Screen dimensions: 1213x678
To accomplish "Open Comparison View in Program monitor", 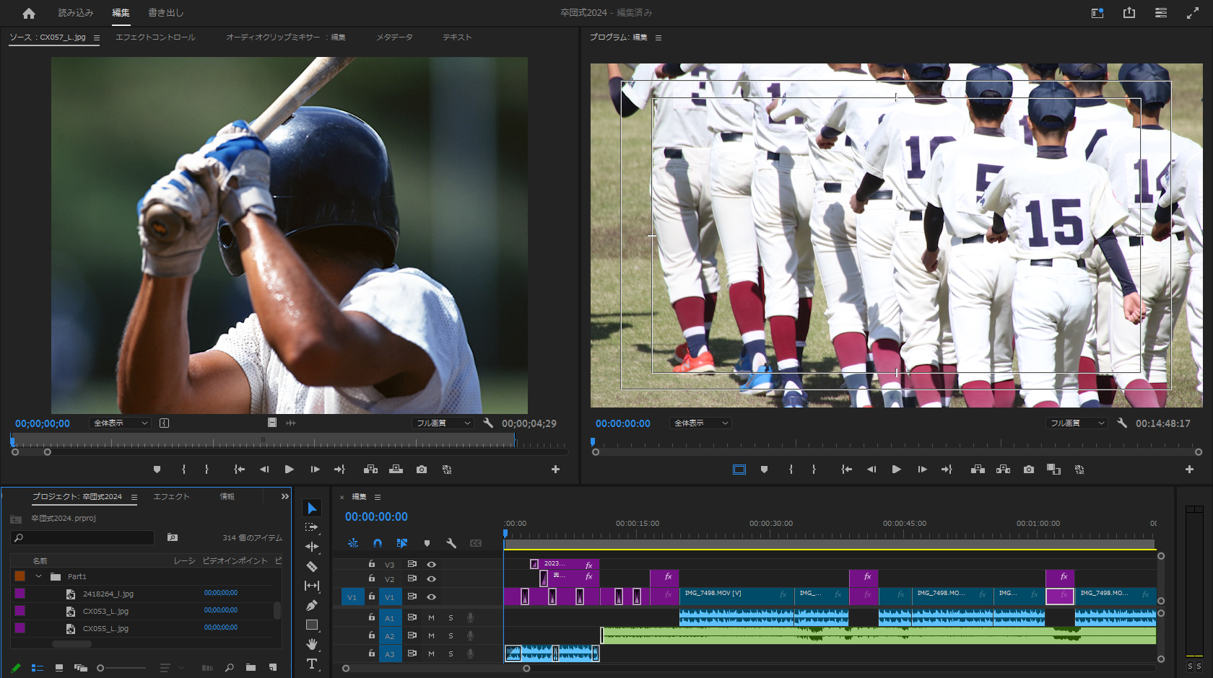I will pyautogui.click(x=1053, y=470).
